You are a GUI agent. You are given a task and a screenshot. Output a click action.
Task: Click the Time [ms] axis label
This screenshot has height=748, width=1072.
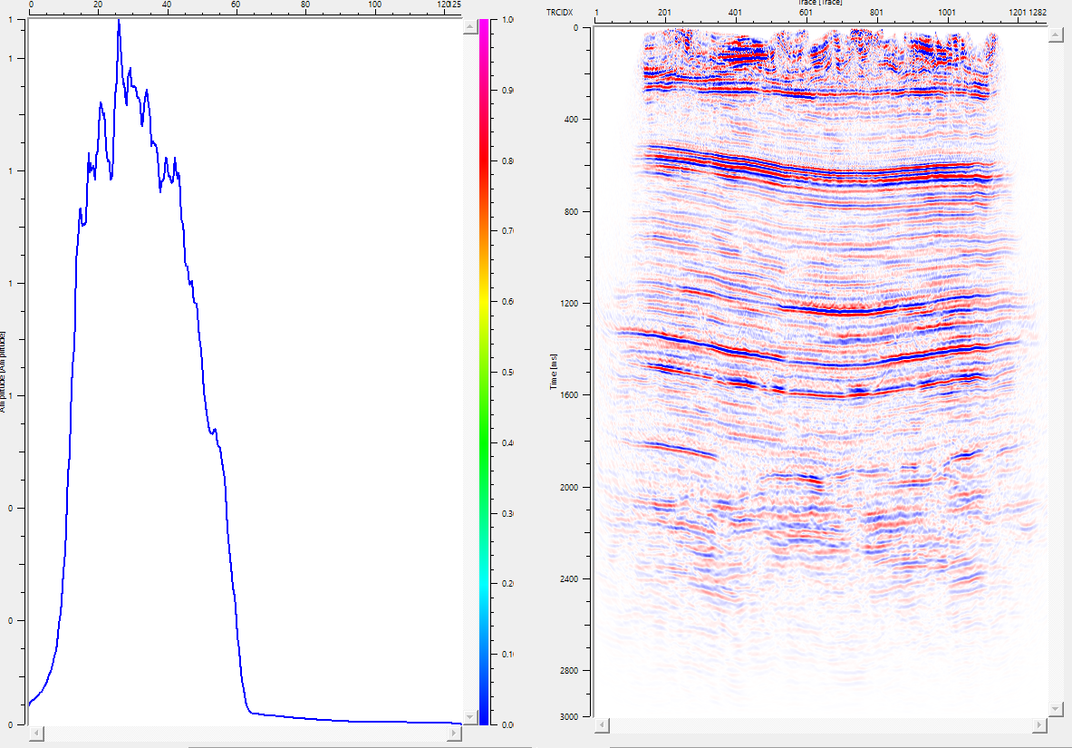(554, 372)
